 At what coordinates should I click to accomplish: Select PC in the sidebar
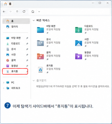coord(16,83)
